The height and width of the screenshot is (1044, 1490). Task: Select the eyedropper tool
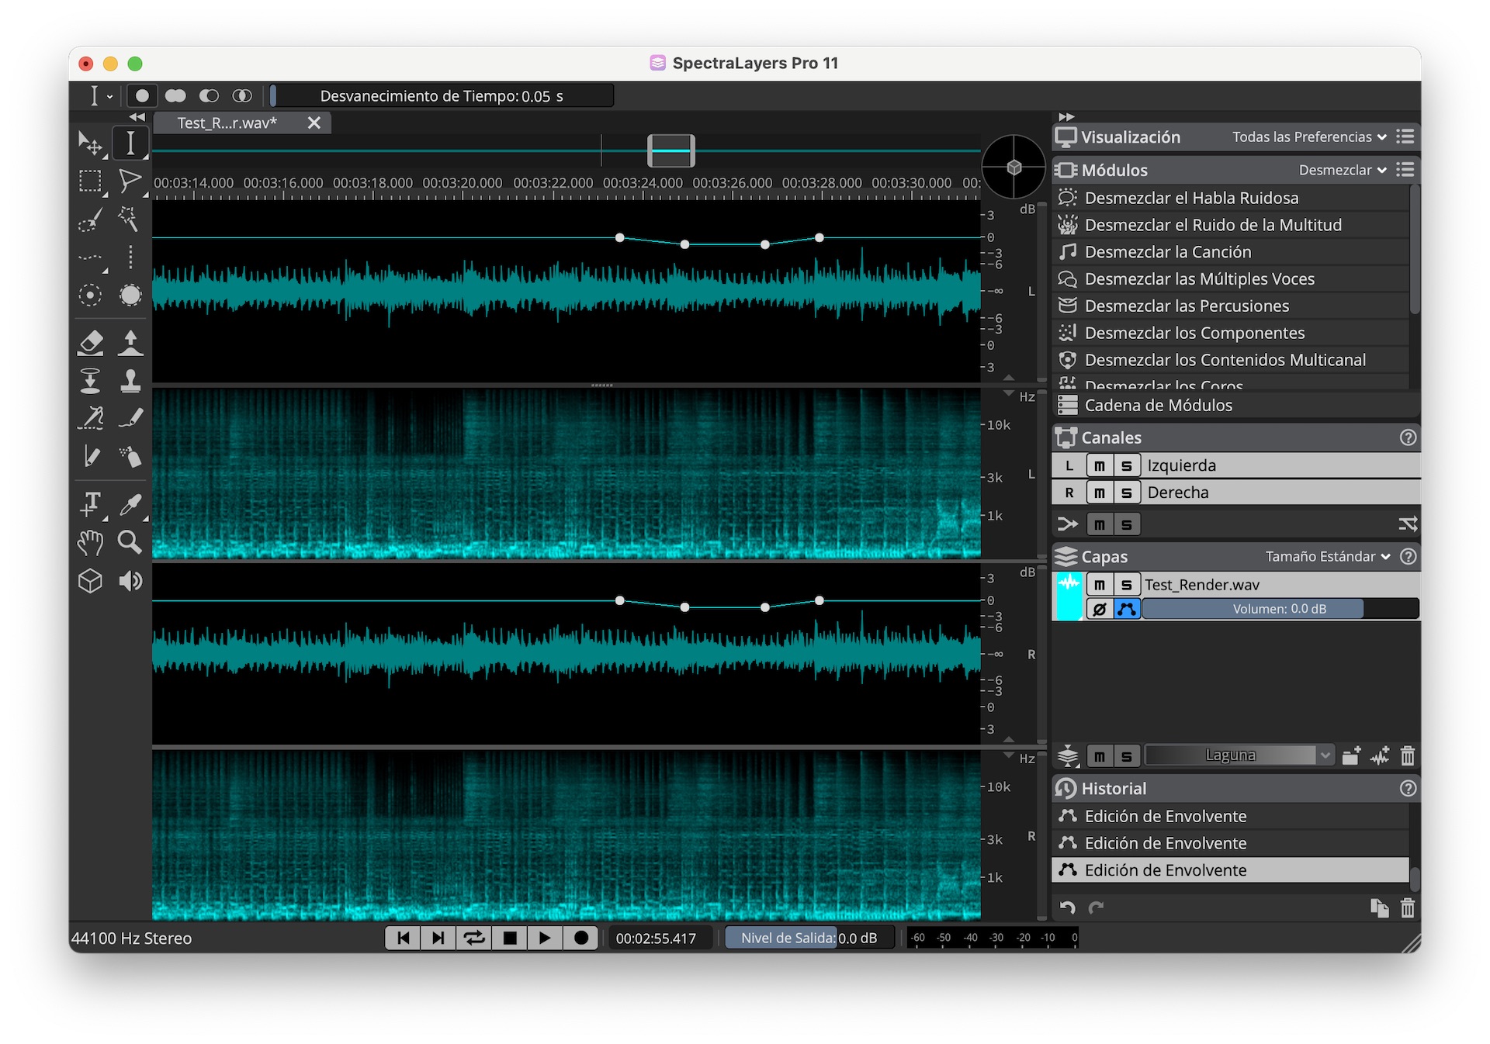pyautogui.click(x=130, y=504)
